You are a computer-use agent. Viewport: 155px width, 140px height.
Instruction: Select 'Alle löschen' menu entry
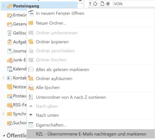pos(91,88)
